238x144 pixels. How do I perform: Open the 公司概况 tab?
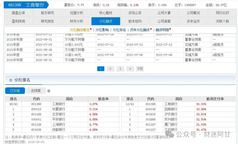click(193, 13)
